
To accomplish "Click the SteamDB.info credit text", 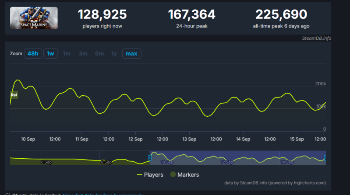I will tap(317, 38).
